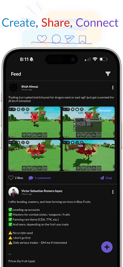Open Shish Ahwaz's ship wheel avatar
Image resolution: width=123 pixels, height=267 pixels.
coord(13,88)
